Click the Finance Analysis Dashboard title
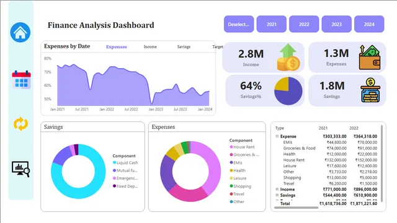This screenshot has width=397, height=223. (x=100, y=25)
